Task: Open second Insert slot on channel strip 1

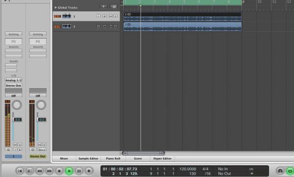Action: click(x=14, y=57)
